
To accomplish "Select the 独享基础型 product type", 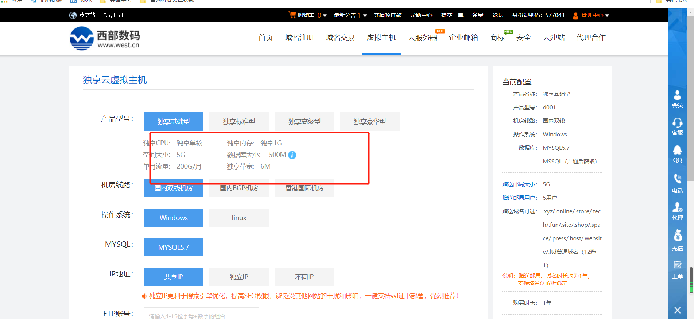I will click(x=174, y=121).
